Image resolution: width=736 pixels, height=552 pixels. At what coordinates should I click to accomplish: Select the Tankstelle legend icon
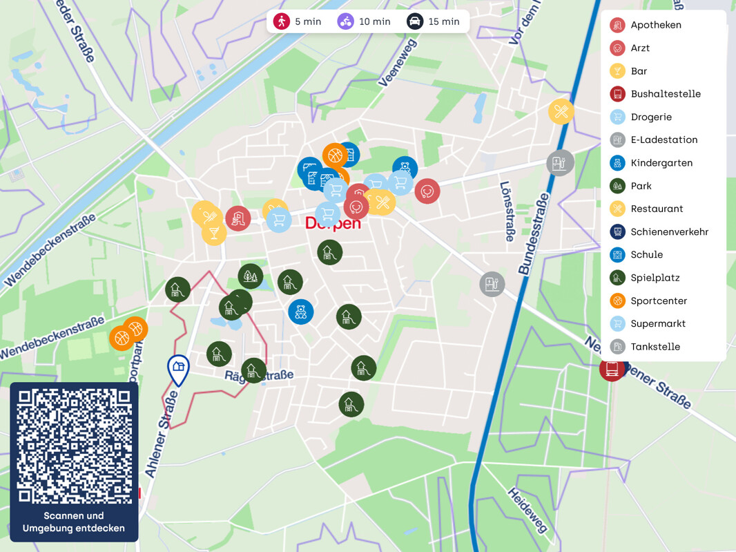pyautogui.click(x=617, y=347)
